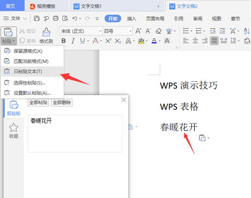The width and height of the screenshot is (251, 198).
Task: Click the WPS 演示技巧 line in document
Action: (188, 85)
